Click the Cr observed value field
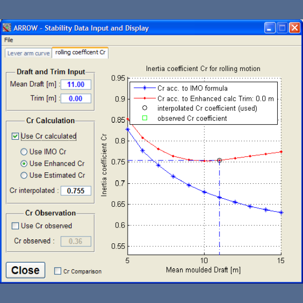Viewport: 303px width, 303px height. point(76,241)
